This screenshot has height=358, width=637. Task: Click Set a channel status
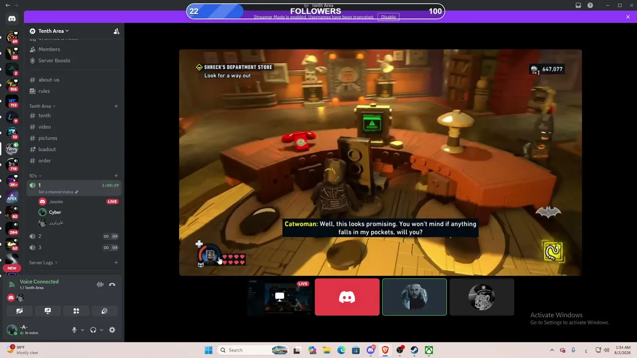tap(56, 192)
